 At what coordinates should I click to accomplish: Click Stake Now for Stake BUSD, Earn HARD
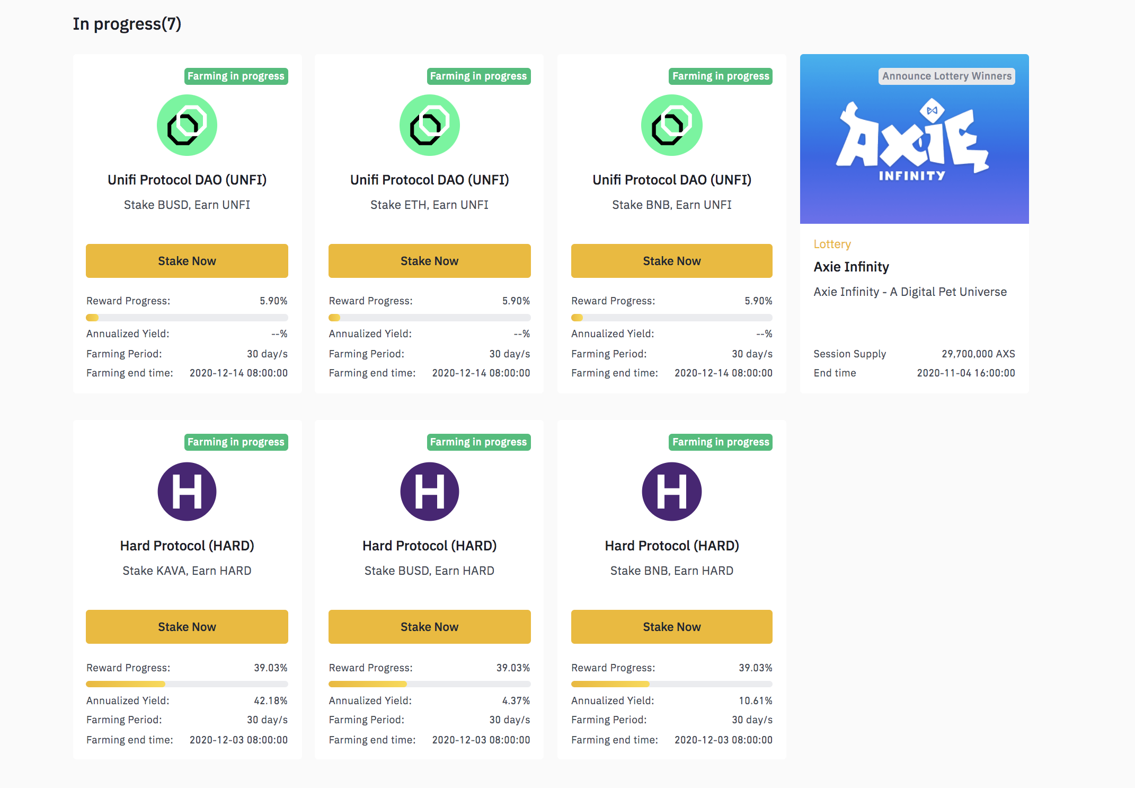[430, 627]
